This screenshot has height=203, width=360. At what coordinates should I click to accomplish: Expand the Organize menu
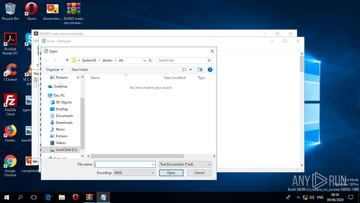click(55, 70)
